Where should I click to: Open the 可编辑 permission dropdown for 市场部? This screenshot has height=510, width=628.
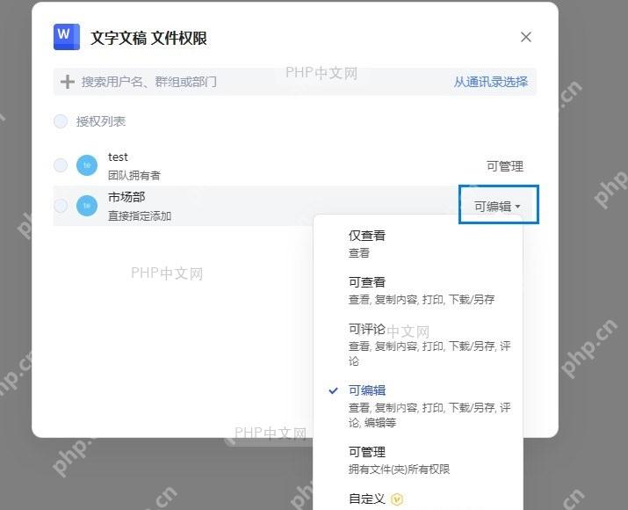[499, 205]
